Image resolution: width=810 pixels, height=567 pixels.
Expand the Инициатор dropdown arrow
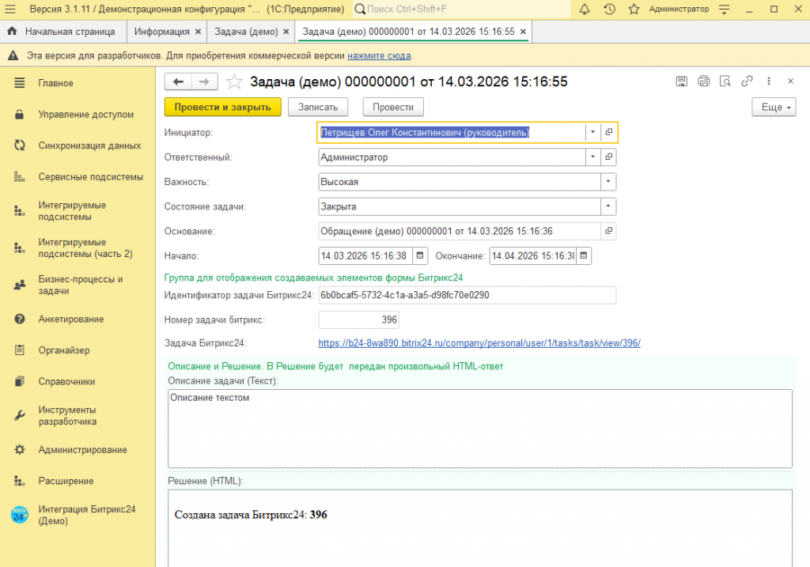(592, 133)
